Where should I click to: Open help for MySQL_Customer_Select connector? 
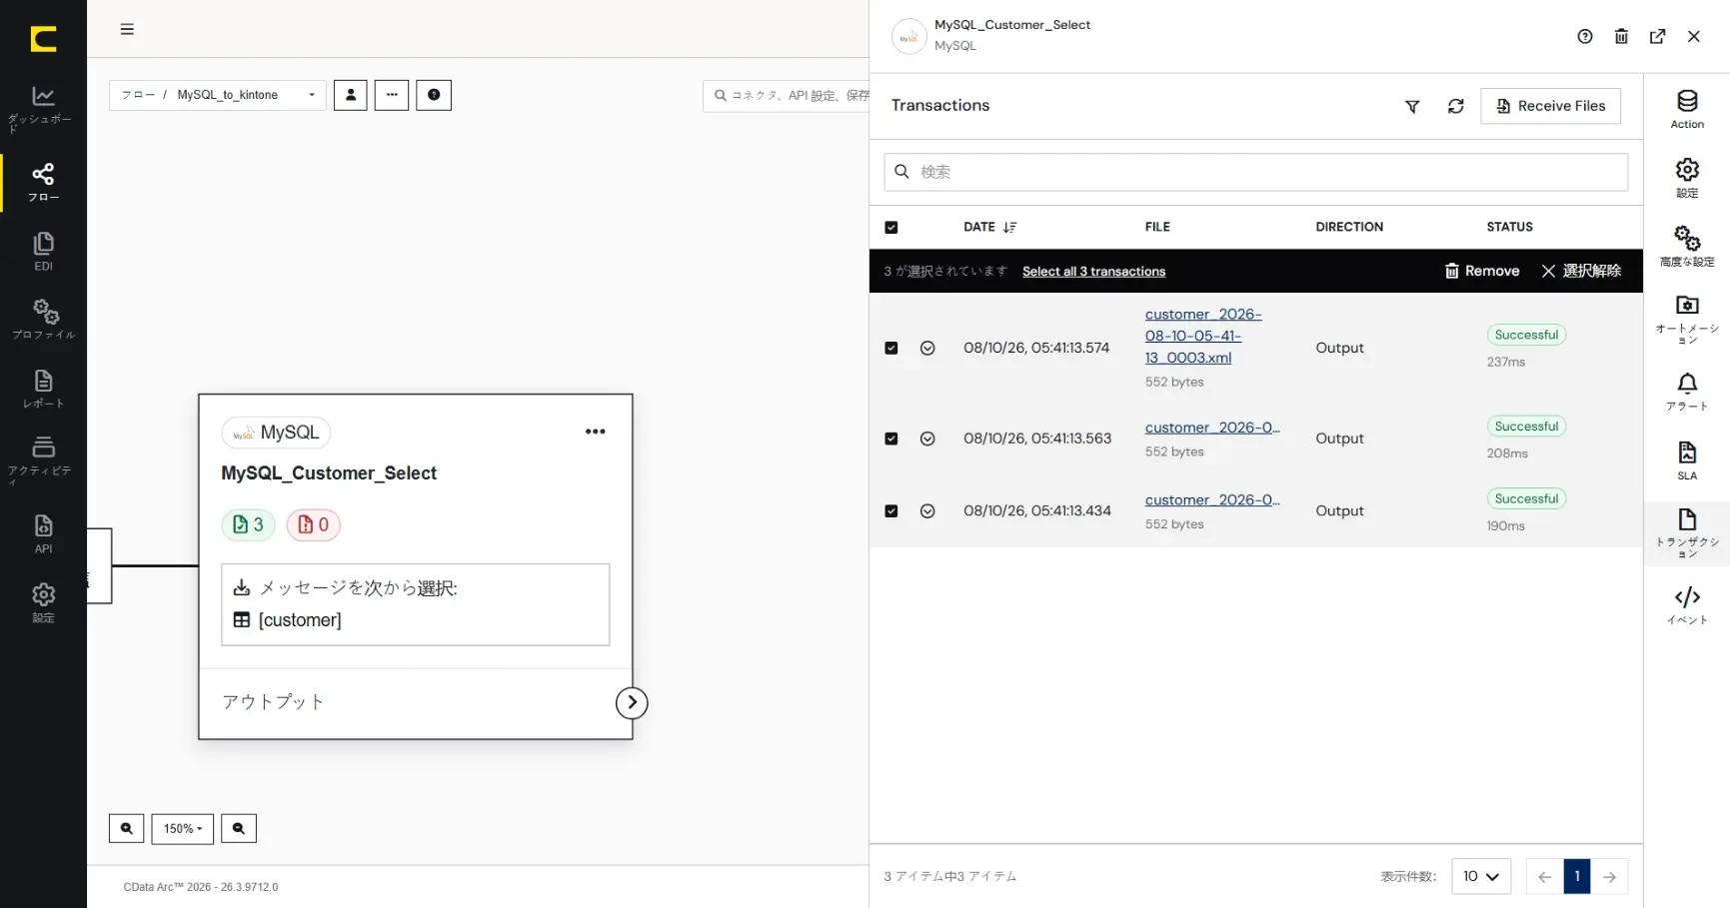[1585, 36]
